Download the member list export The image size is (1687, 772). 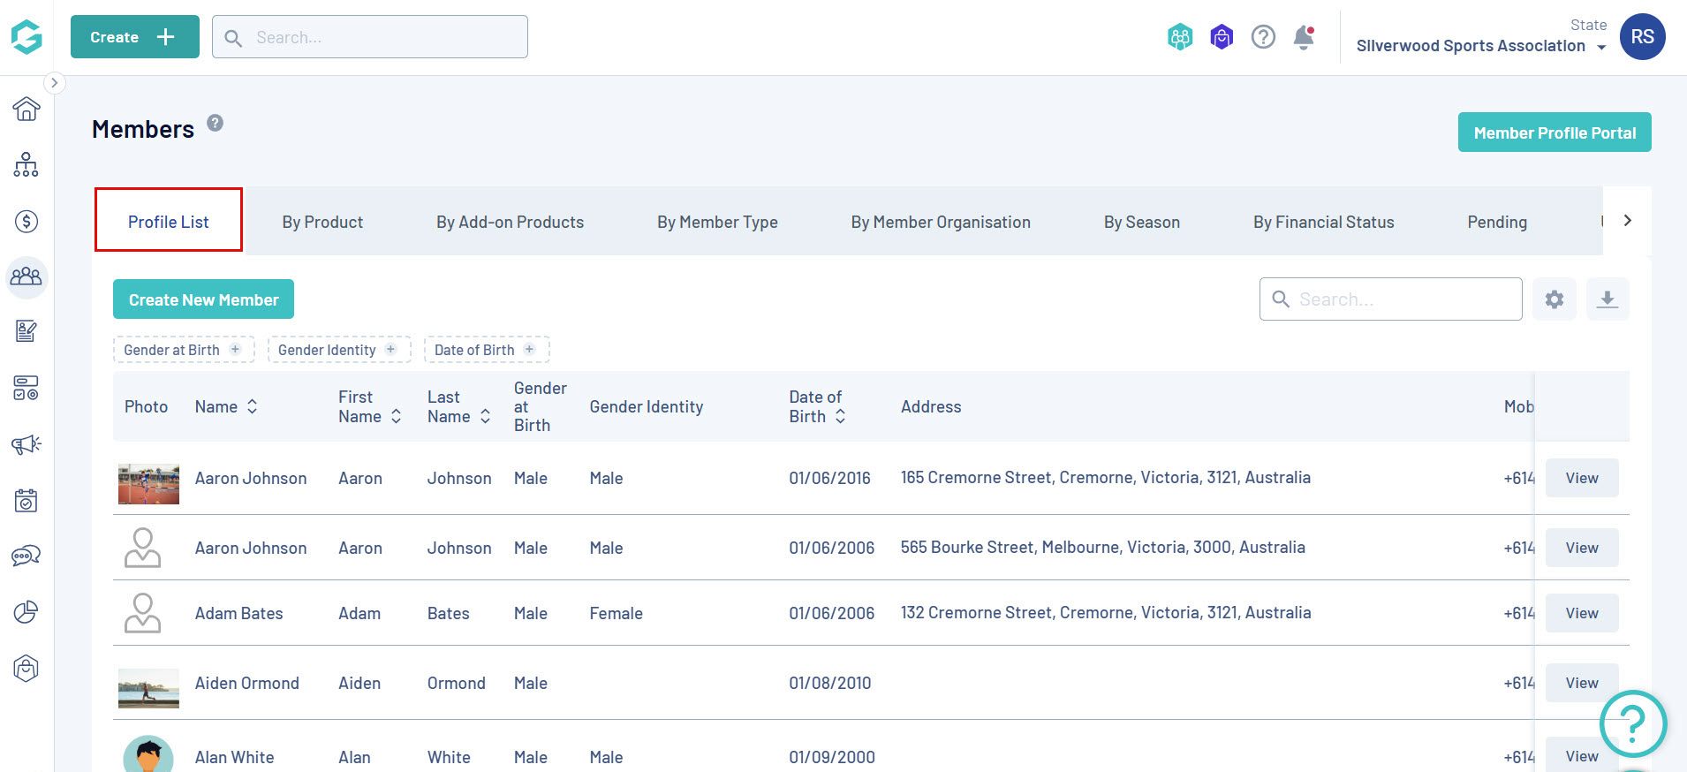(1608, 299)
